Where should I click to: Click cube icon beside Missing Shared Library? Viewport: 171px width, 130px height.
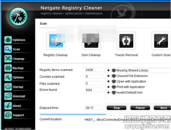point(114,70)
